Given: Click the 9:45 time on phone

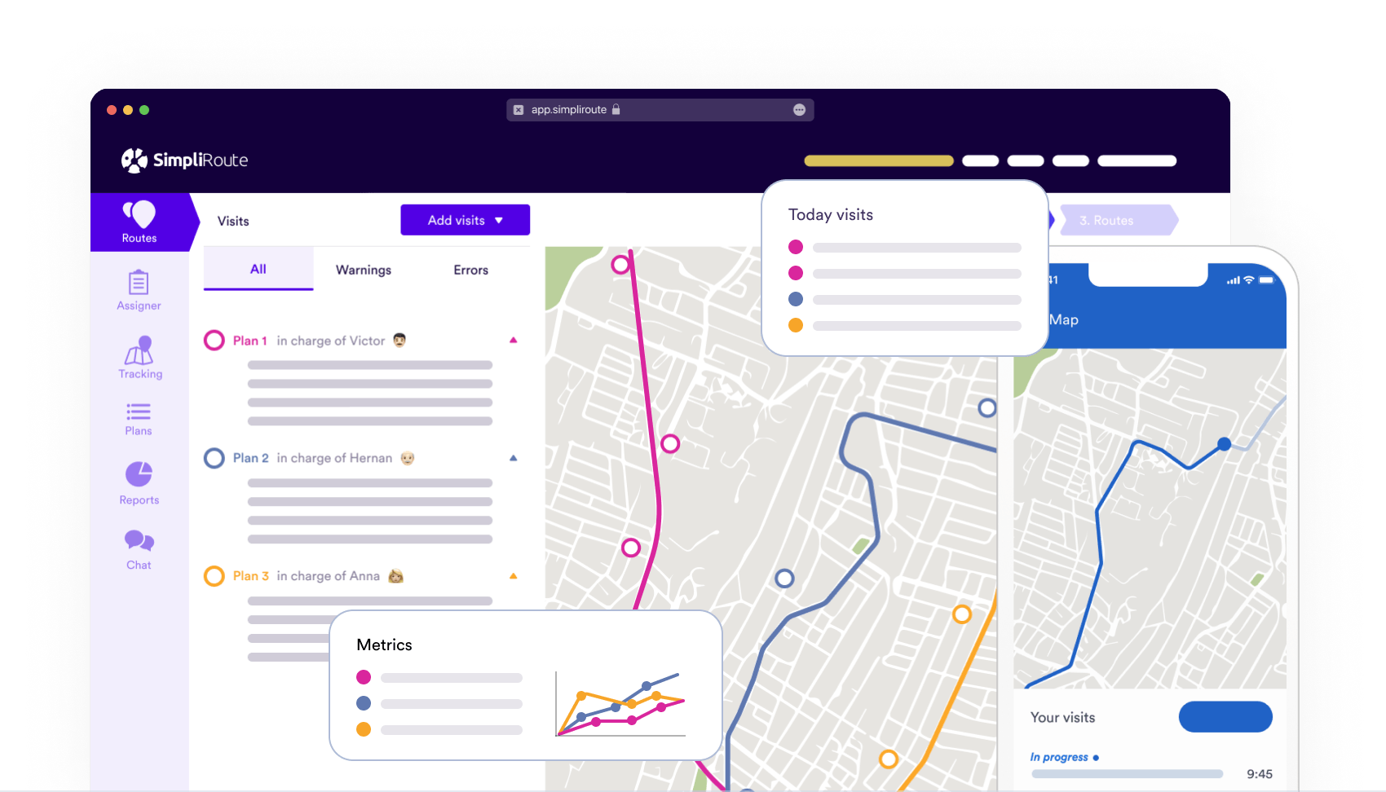Looking at the screenshot, I should [x=1260, y=774].
